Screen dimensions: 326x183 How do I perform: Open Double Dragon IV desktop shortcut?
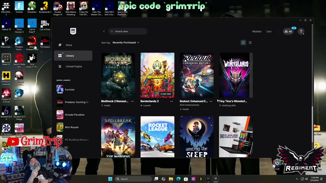[x=58, y=8]
